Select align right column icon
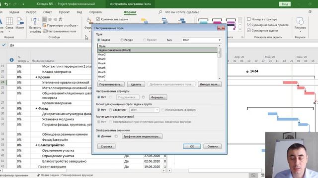The image size is (318, 178). pyautogui.click(x=55, y=19)
